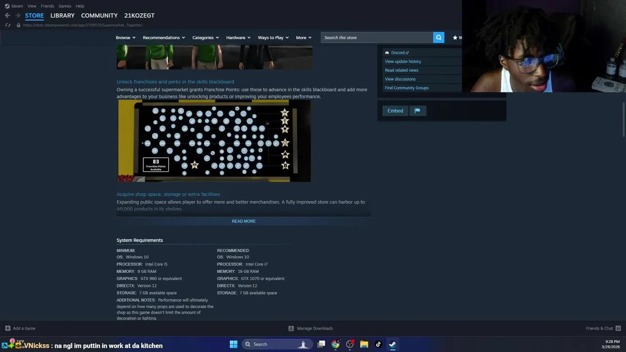
Task: Click the Add a Game label
Action: pyautogui.click(x=24, y=329)
